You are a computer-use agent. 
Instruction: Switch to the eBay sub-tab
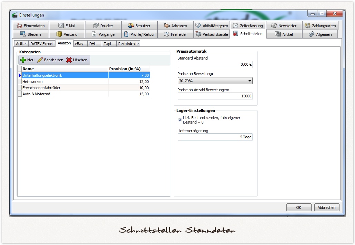(79, 44)
